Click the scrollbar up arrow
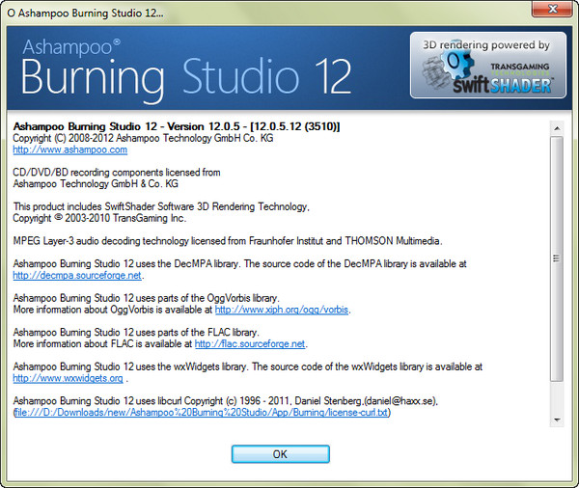579x488 pixels. coord(556,127)
